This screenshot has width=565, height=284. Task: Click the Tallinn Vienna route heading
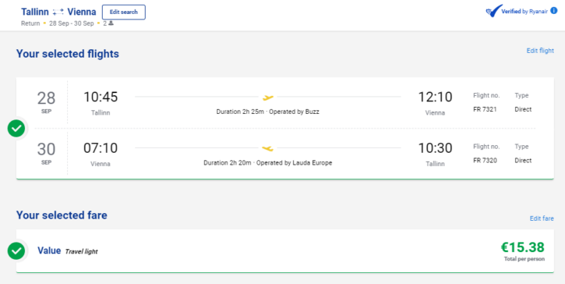click(x=58, y=12)
